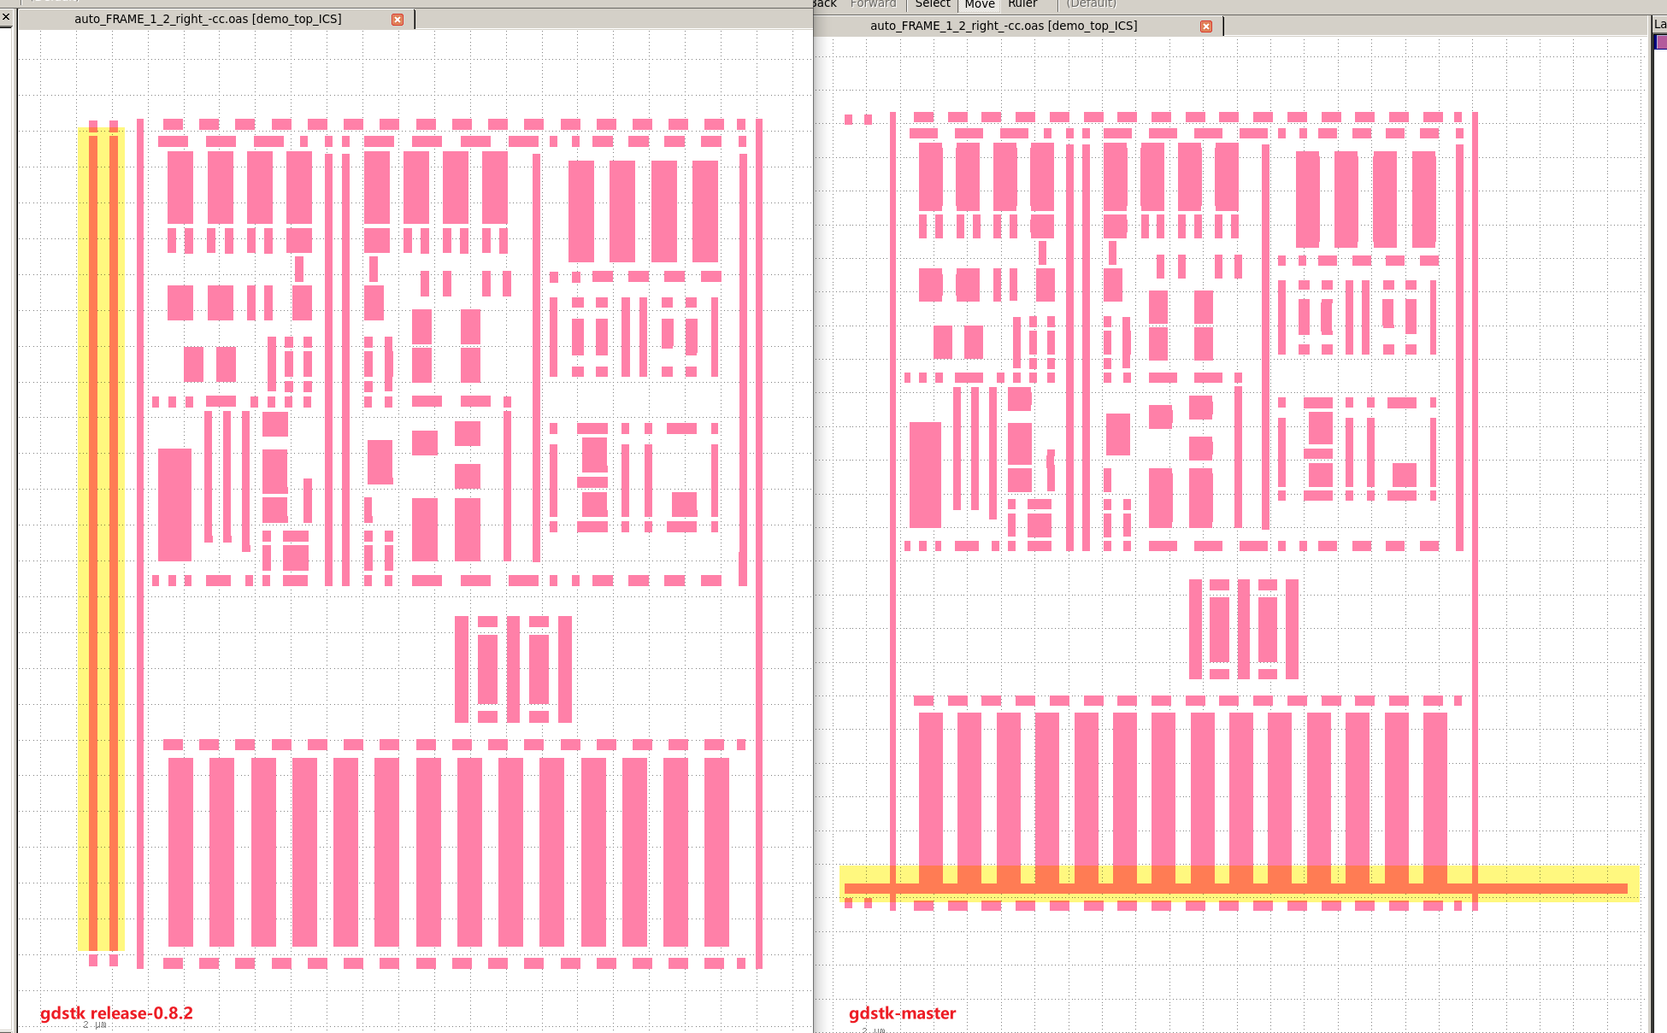The width and height of the screenshot is (1667, 1033).
Task: Select the Move tool in toolbar
Action: [x=979, y=4]
